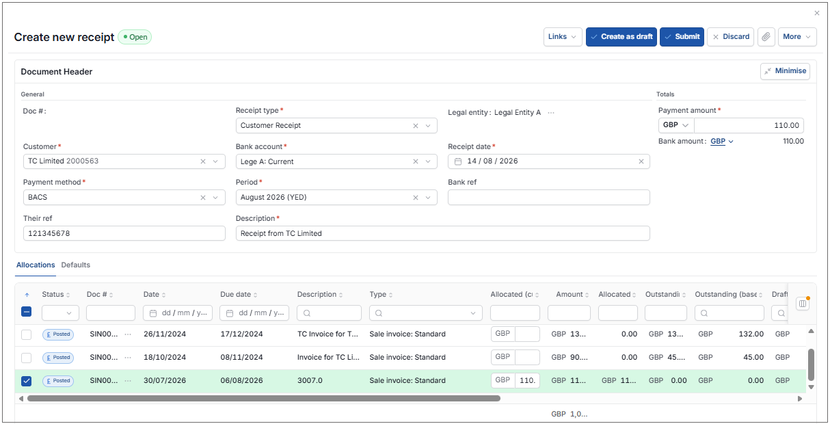Clear the Payment method BACS X icon
Screen dimensions: 830x424
coord(203,197)
